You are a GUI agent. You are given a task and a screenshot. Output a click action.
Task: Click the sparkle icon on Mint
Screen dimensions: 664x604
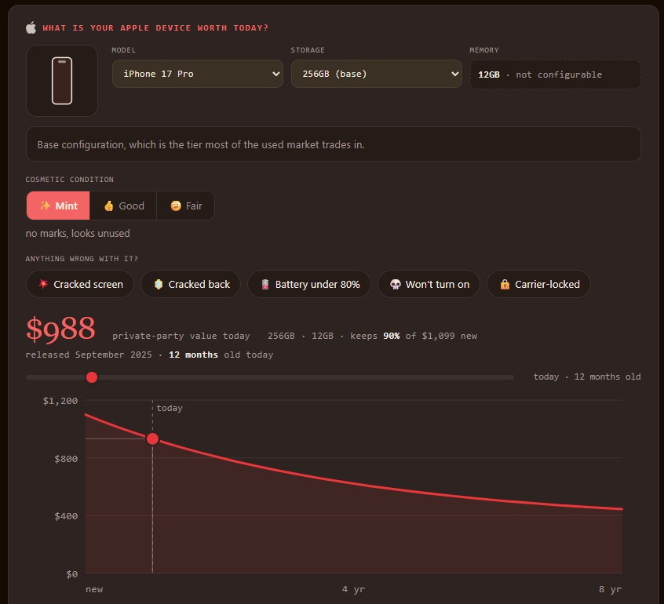45,206
